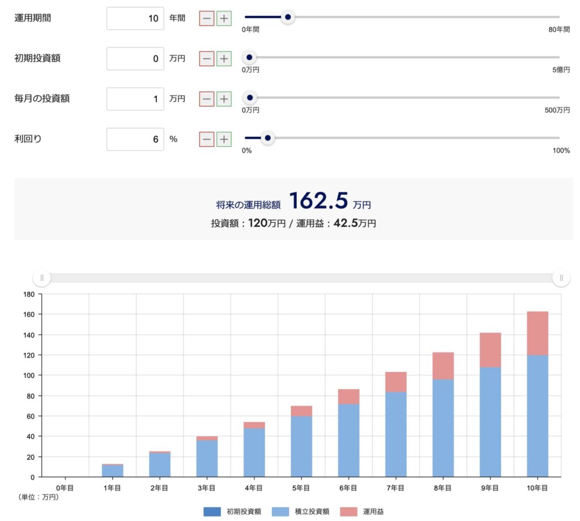Toggle 積立投資額 series in chart legend
The image size is (580, 521).
click(300, 511)
